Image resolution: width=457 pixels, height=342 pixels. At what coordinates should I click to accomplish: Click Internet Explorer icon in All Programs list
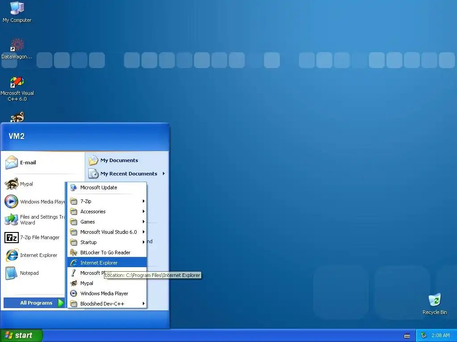[74, 263]
